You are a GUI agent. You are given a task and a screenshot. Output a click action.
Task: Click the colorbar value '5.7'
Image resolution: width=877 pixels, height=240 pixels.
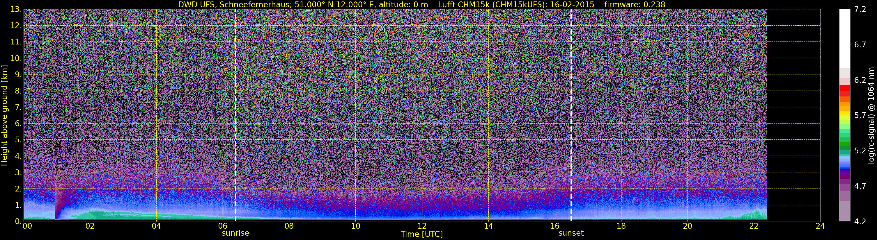pos(860,115)
